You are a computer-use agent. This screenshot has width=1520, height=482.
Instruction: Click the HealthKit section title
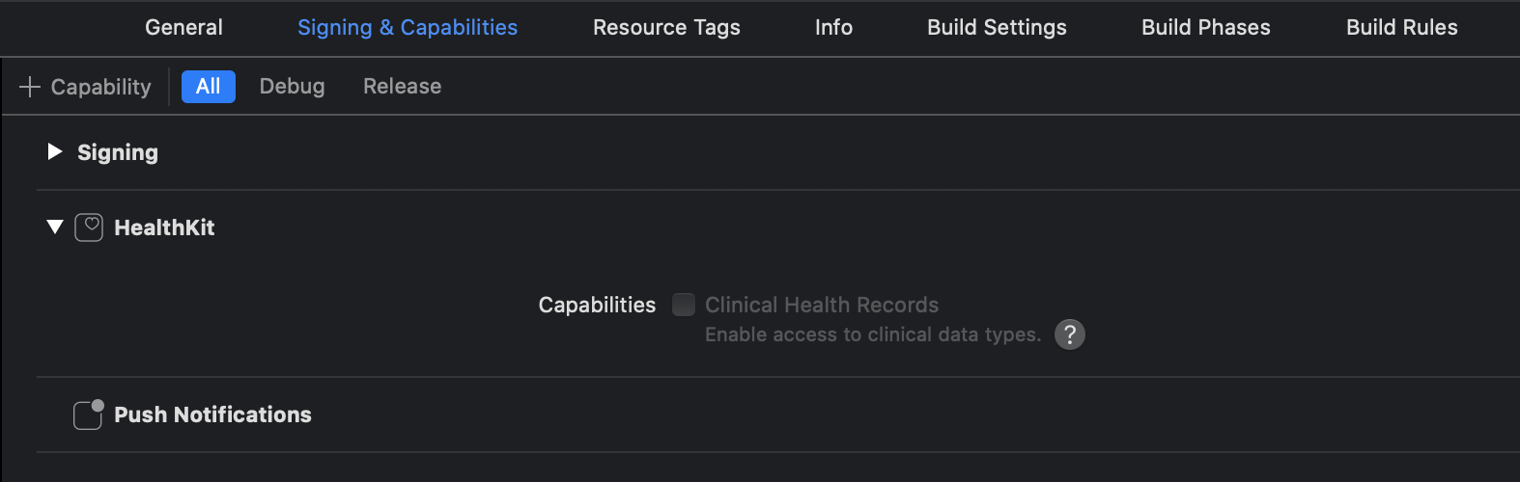click(x=164, y=228)
